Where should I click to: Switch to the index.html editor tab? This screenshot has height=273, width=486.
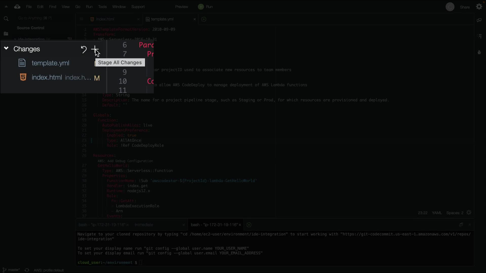tap(105, 19)
